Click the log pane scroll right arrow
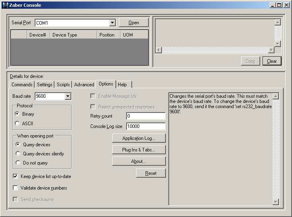This screenshot has width=292, height=217. [271, 50]
